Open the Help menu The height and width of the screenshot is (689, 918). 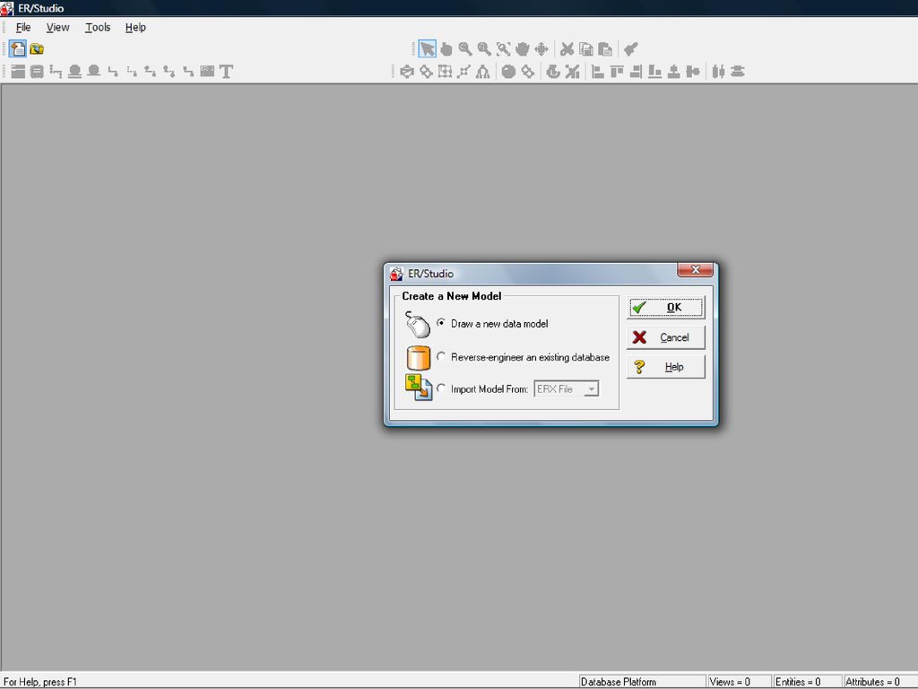pyautogui.click(x=135, y=28)
